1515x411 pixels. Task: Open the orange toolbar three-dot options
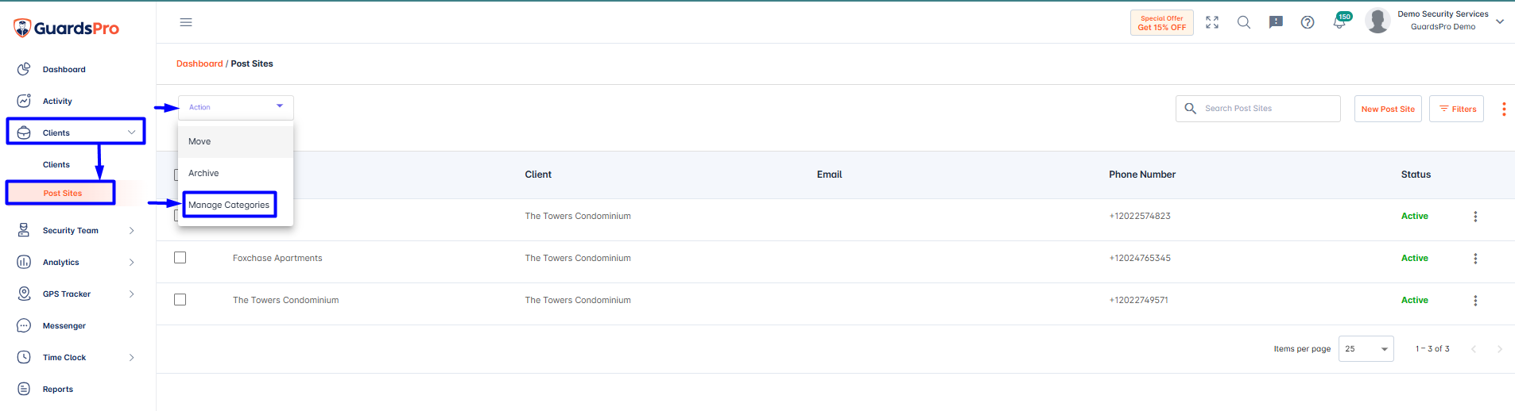[x=1504, y=109]
